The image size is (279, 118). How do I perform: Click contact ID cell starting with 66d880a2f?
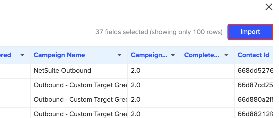pos(255,99)
